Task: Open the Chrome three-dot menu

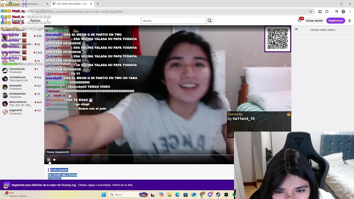Action: click(x=350, y=12)
